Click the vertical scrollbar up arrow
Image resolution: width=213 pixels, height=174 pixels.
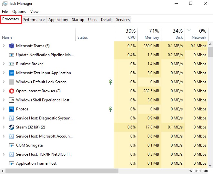tap(210, 44)
